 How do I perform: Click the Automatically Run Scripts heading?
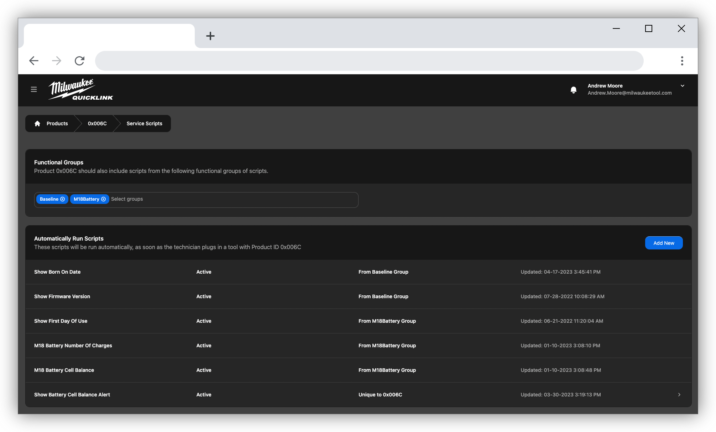[69, 238]
